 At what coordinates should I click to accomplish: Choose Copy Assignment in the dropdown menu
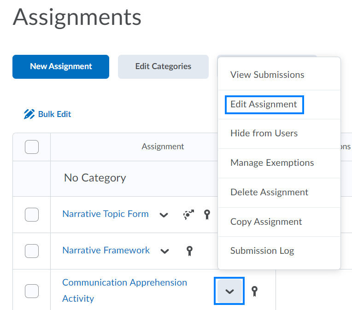click(x=266, y=222)
